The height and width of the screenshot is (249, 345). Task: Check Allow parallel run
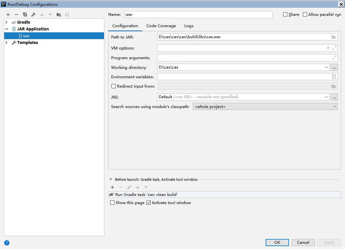coord(305,14)
